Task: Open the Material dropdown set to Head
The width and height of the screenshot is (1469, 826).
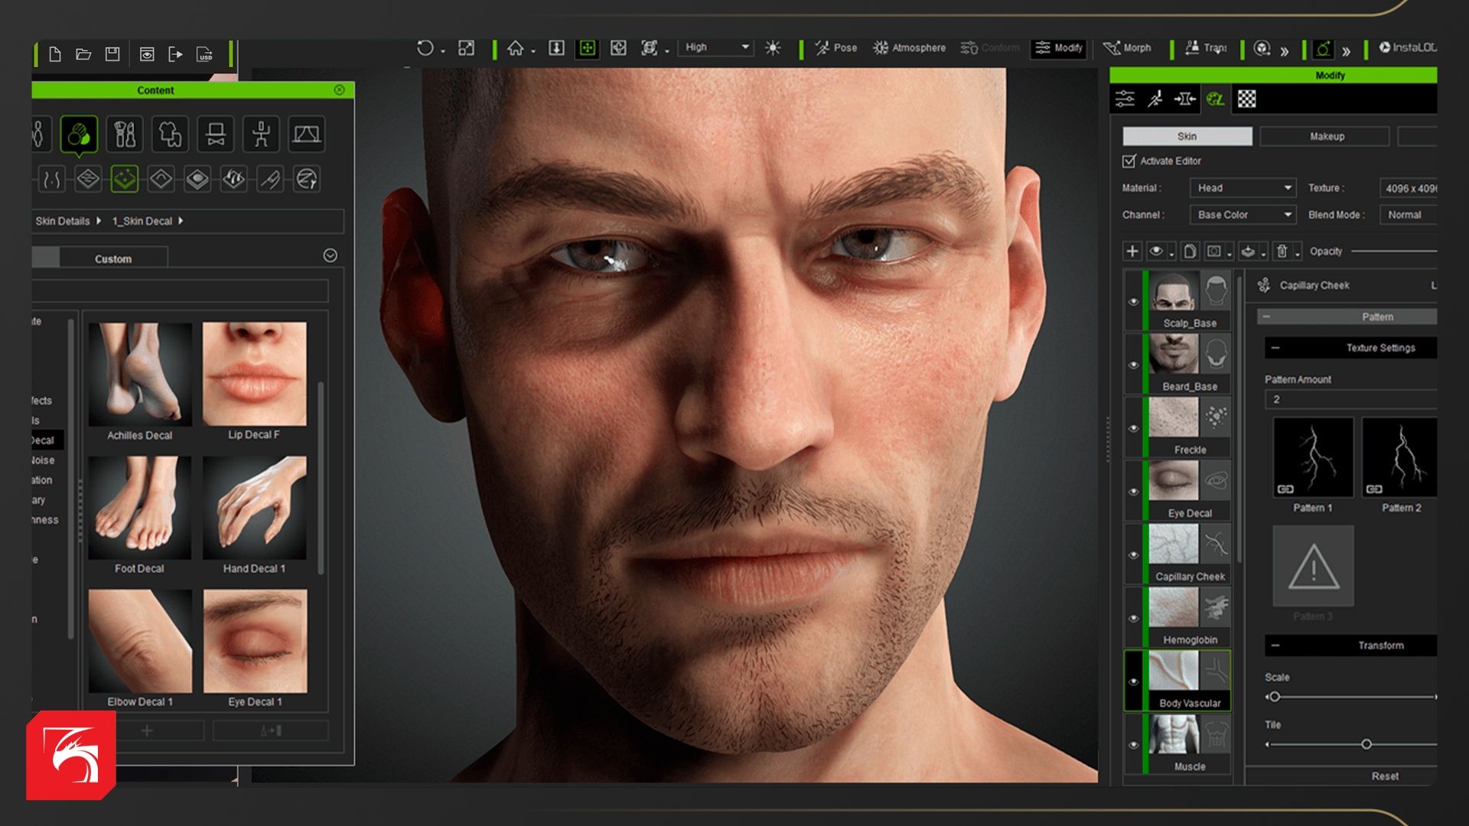Action: (x=1243, y=188)
